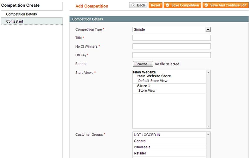The width and height of the screenshot is (250, 158).
Task: Select NOT LOGGED IN customer group
Action: coord(147,135)
